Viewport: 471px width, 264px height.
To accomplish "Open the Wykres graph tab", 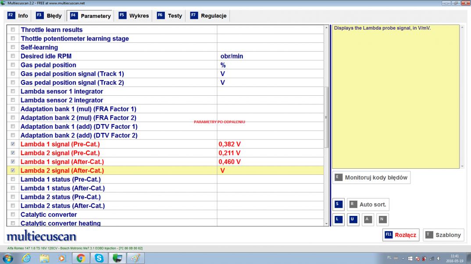I will click(x=134, y=16).
